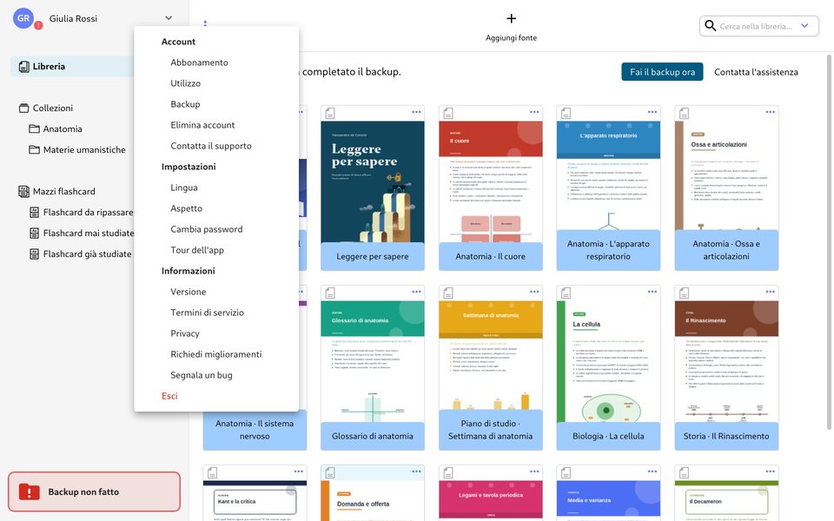Viewport: 834px width, 521px height.
Task: Open options menu for Storia Il Rinascimento
Action: 771,292
